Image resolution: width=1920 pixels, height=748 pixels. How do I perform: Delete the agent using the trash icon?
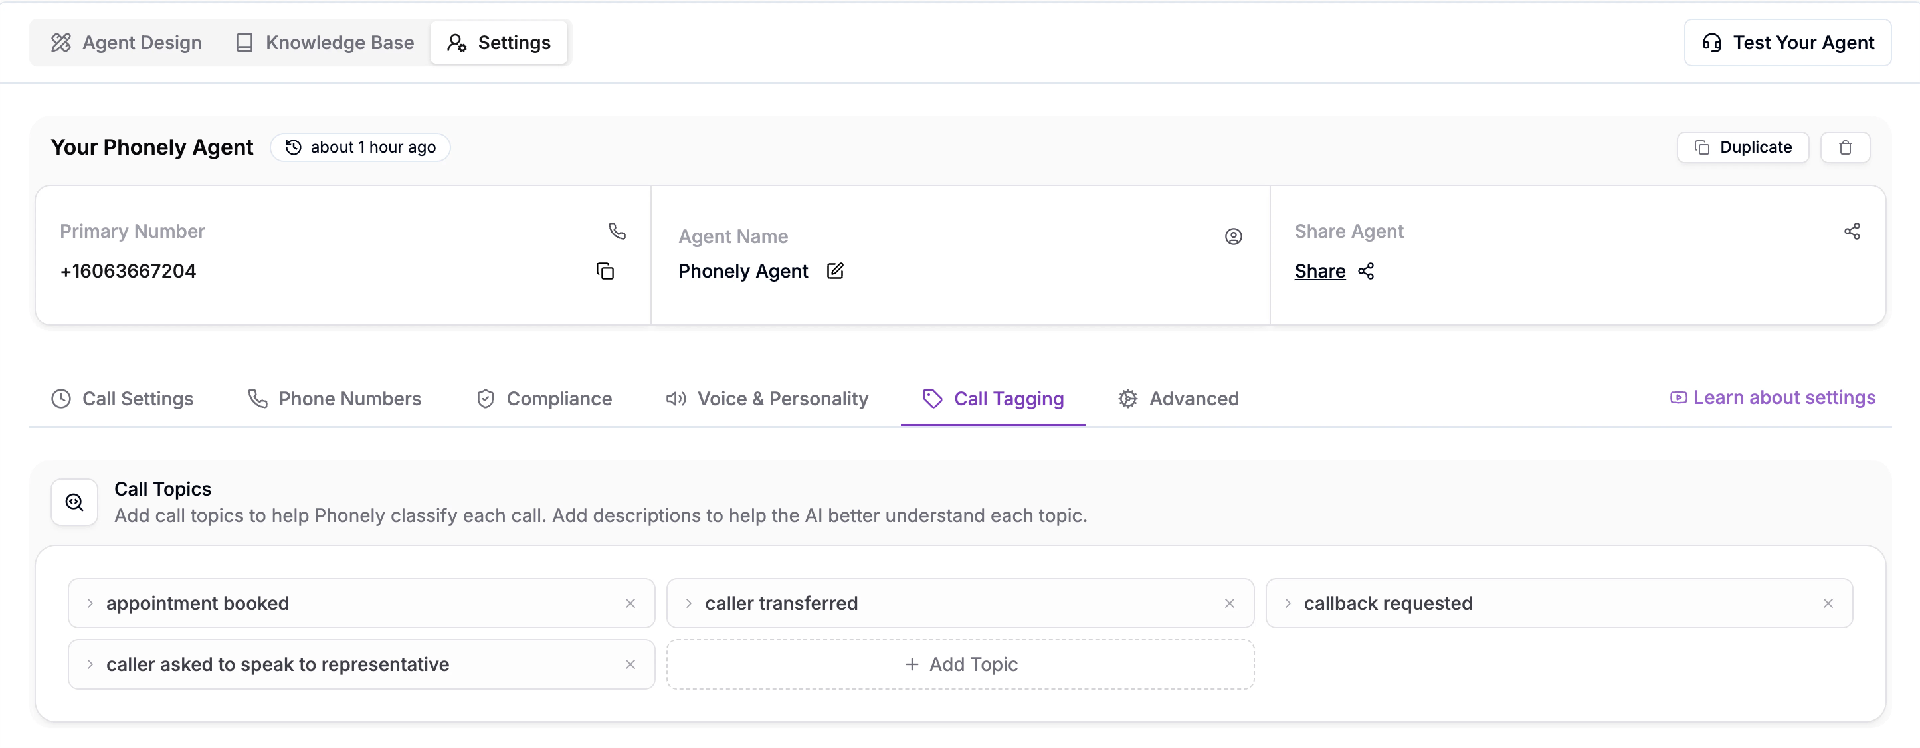click(1846, 147)
